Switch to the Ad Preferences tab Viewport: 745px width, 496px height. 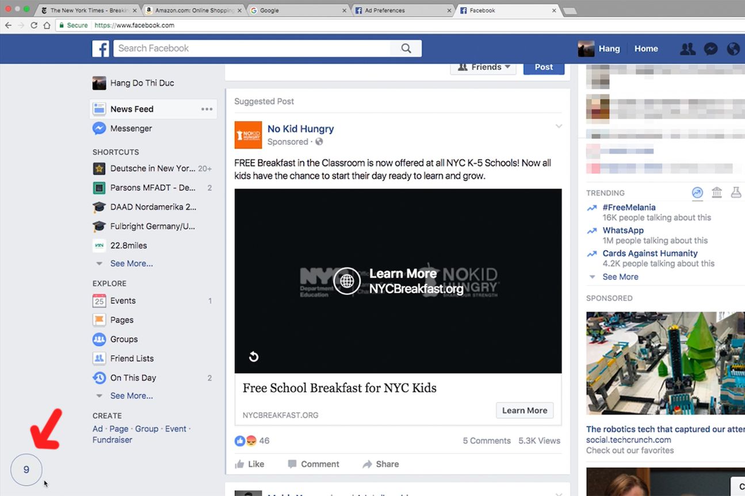(x=402, y=10)
